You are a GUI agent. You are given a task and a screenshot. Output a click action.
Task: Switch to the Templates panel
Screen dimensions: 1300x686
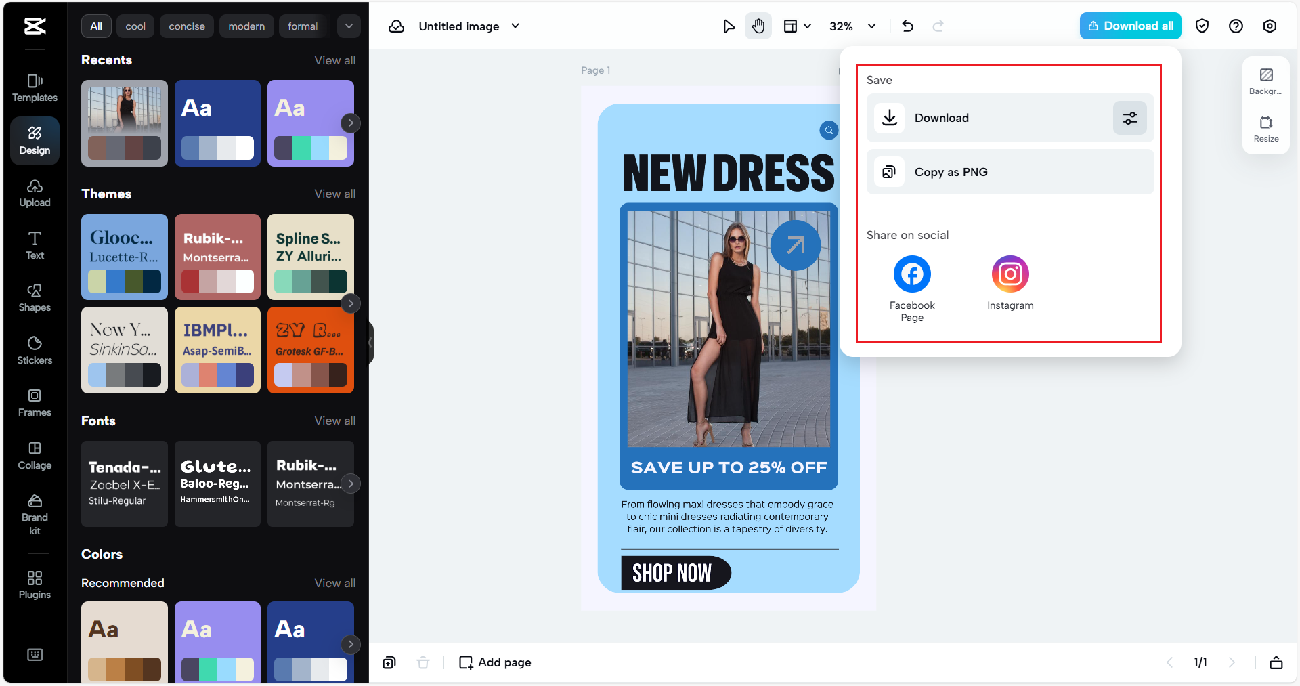point(35,88)
